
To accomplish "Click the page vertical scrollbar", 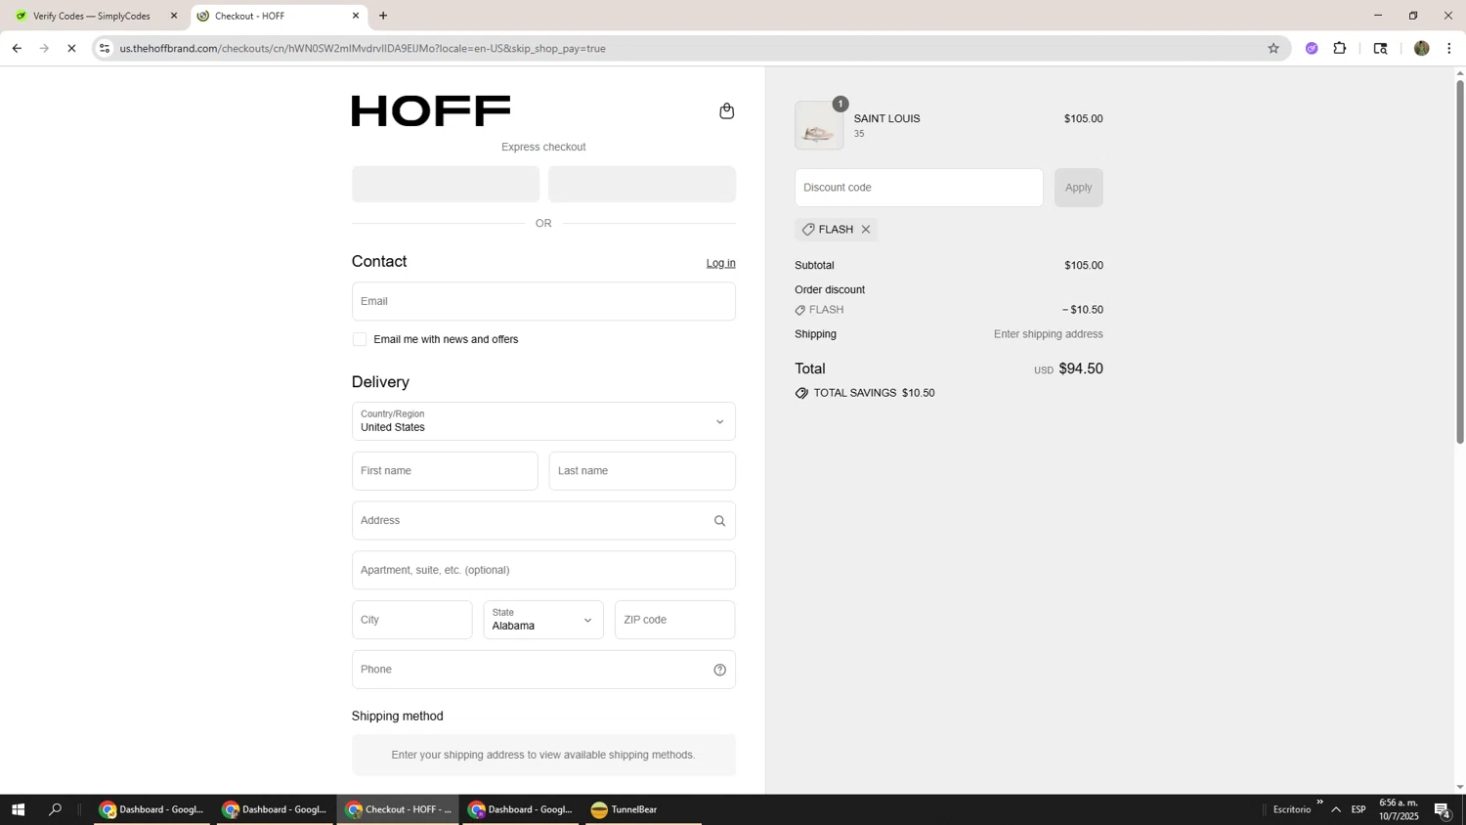I will point(1460,262).
